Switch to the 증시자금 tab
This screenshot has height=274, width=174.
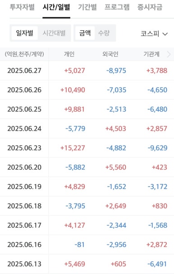point(150,7)
